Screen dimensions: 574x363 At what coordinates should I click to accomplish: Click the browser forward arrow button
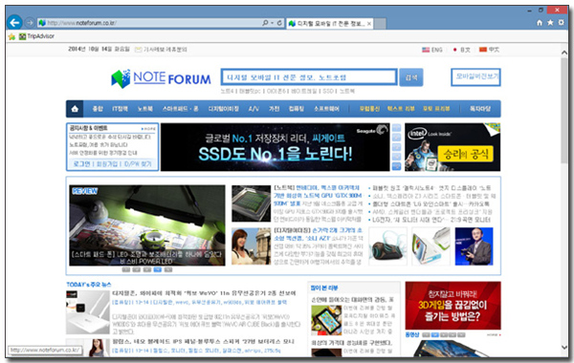coord(30,23)
